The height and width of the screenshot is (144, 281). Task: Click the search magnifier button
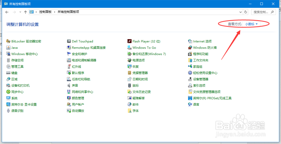(x=272, y=12)
